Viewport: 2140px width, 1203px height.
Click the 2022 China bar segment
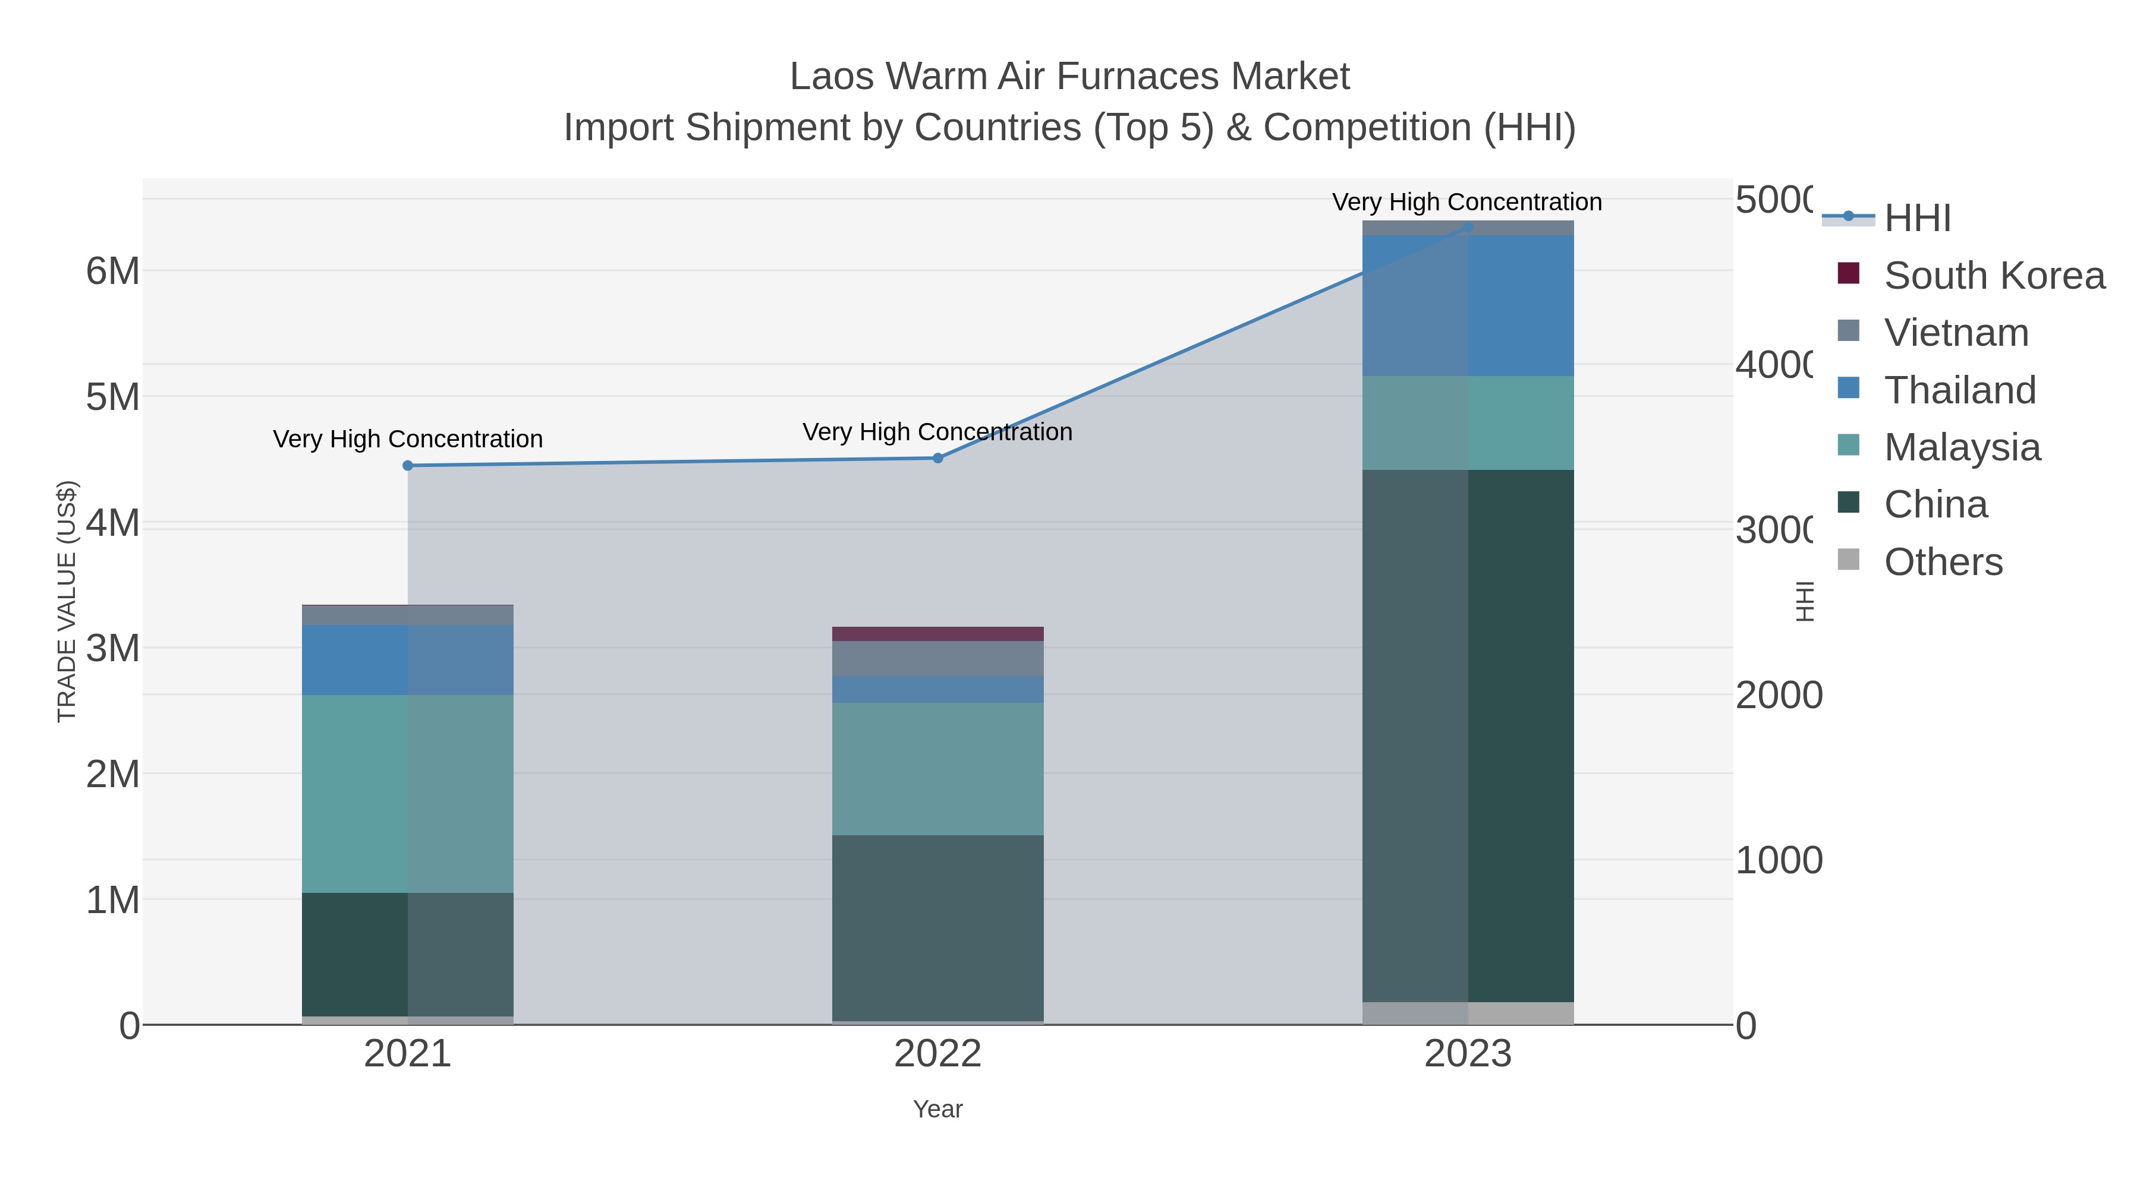coord(938,928)
